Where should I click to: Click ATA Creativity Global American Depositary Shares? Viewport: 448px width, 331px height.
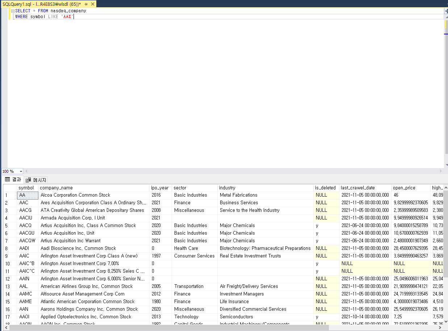(x=94, y=210)
